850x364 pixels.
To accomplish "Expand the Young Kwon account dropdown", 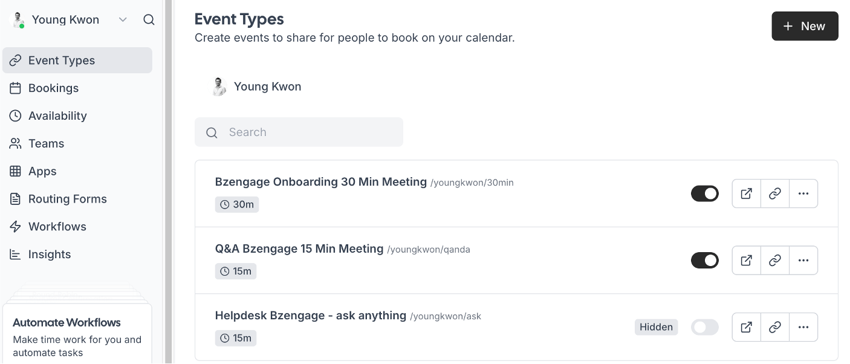I will 123,20.
